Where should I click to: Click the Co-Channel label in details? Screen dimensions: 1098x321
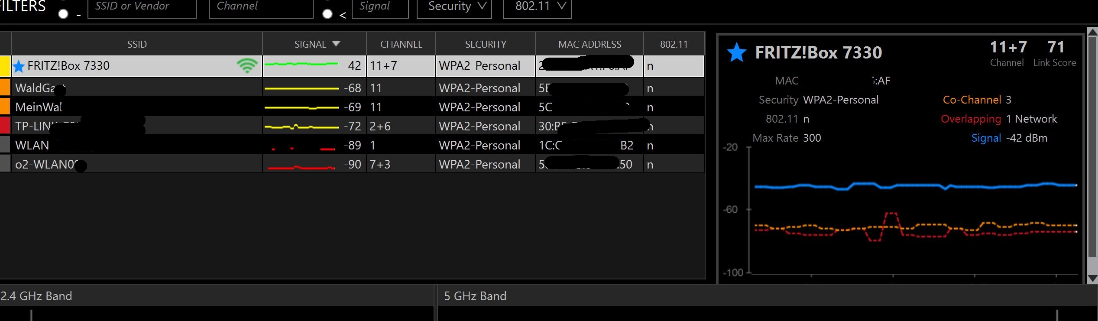point(972,100)
